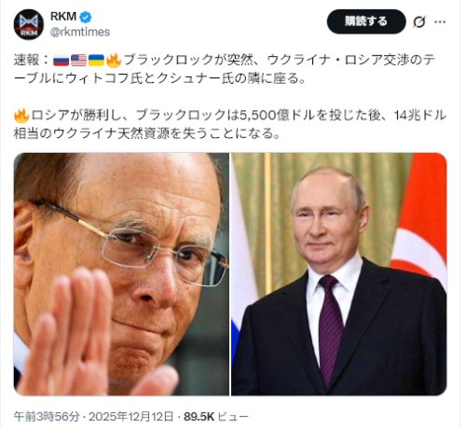Open the Grok slashed-circle icon
466x428 pixels.
(x=419, y=21)
